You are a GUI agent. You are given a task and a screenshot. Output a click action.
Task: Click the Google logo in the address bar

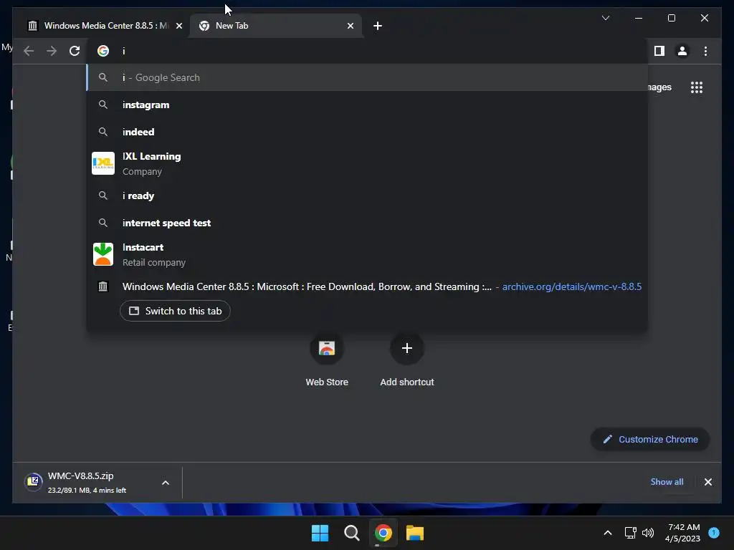click(x=103, y=51)
